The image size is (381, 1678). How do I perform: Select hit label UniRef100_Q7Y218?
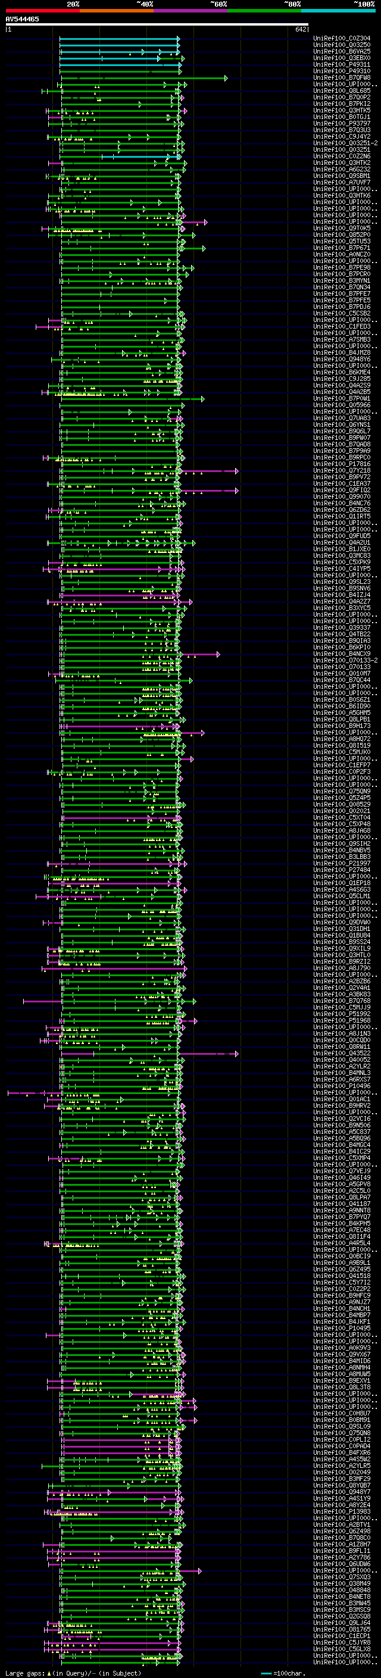click(x=342, y=471)
